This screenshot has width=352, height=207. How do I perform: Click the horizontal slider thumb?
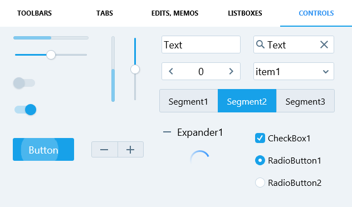tap(51, 55)
